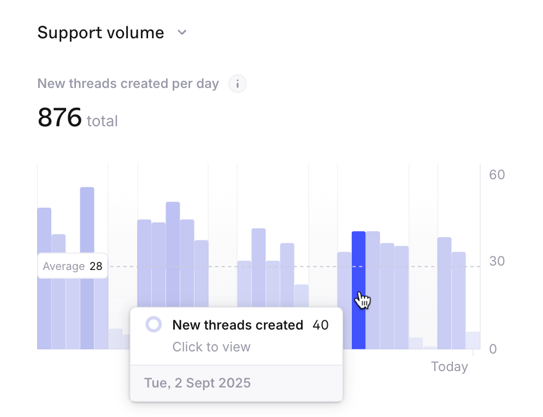
Task: Click the info icon beside the chart subtitle
Action: pos(238,84)
